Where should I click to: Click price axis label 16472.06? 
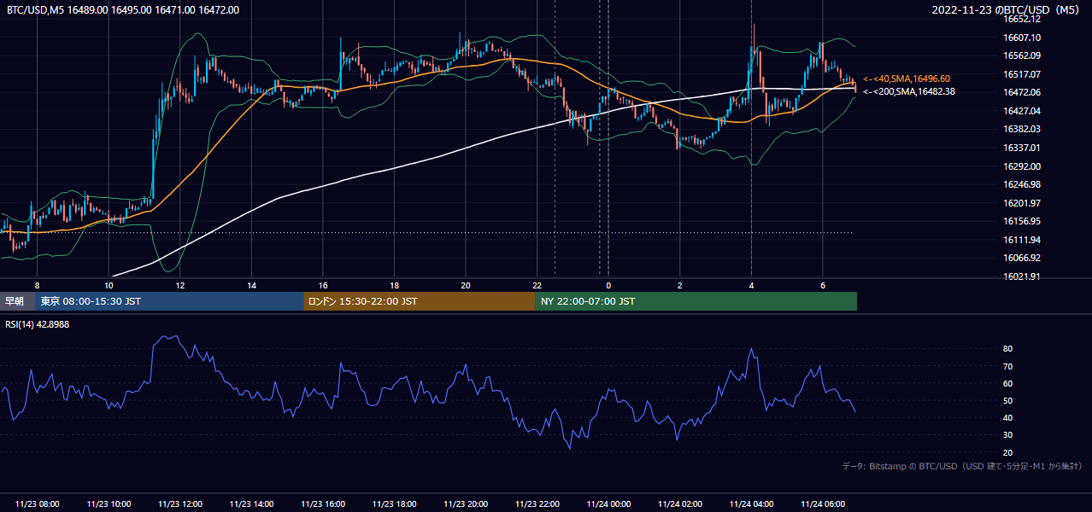click(x=1021, y=92)
